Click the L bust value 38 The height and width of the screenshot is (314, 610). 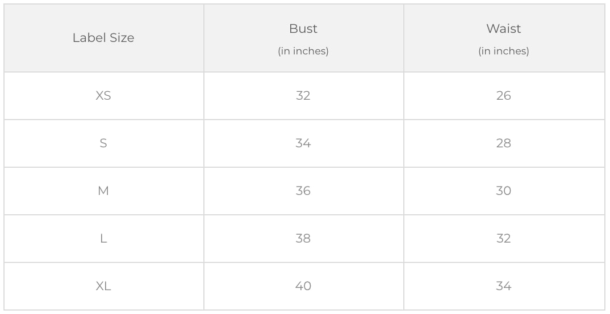[303, 239]
